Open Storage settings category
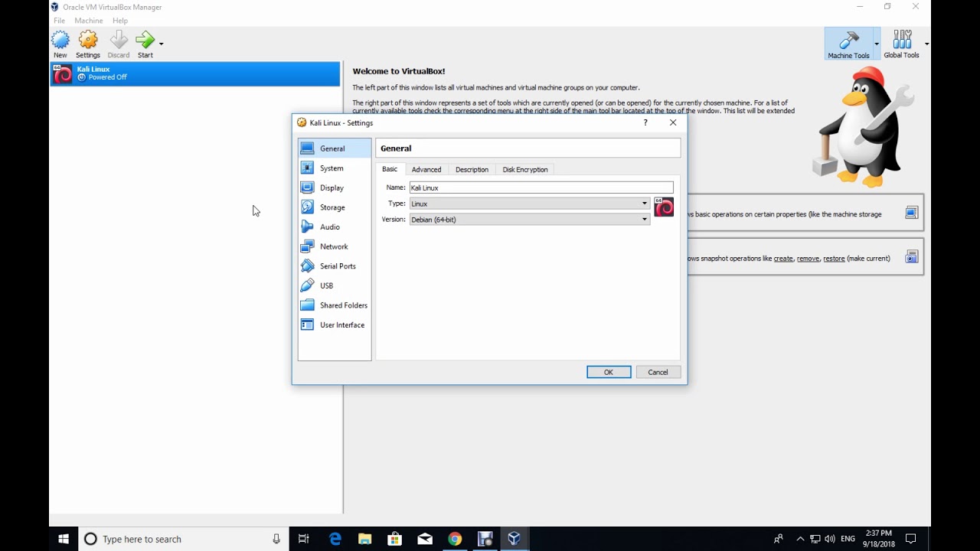 (335, 207)
